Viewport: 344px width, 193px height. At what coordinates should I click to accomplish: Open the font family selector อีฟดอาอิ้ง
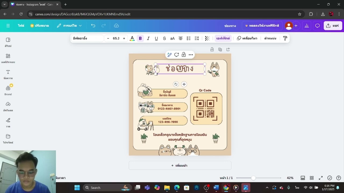click(x=88, y=38)
